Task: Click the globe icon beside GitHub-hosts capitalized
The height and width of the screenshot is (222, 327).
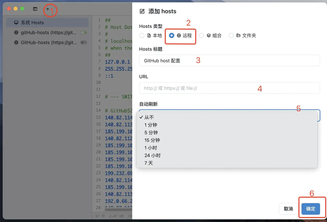Action: click(x=16, y=42)
